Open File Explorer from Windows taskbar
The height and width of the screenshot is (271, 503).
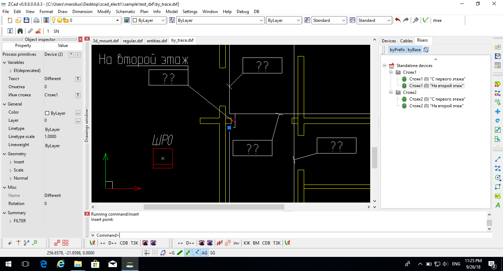(78, 264)
